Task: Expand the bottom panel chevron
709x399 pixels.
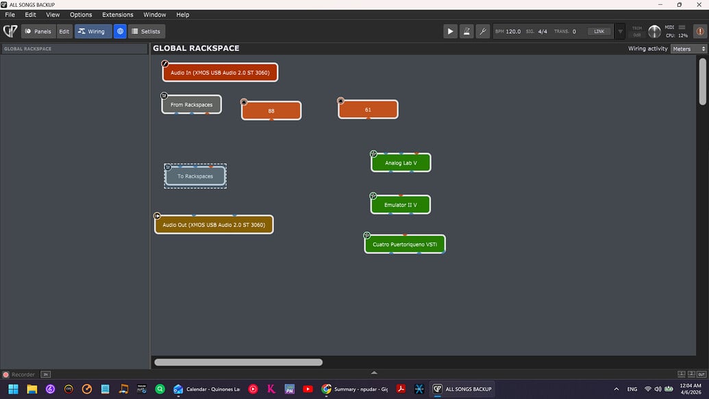Action: point(374,373)
